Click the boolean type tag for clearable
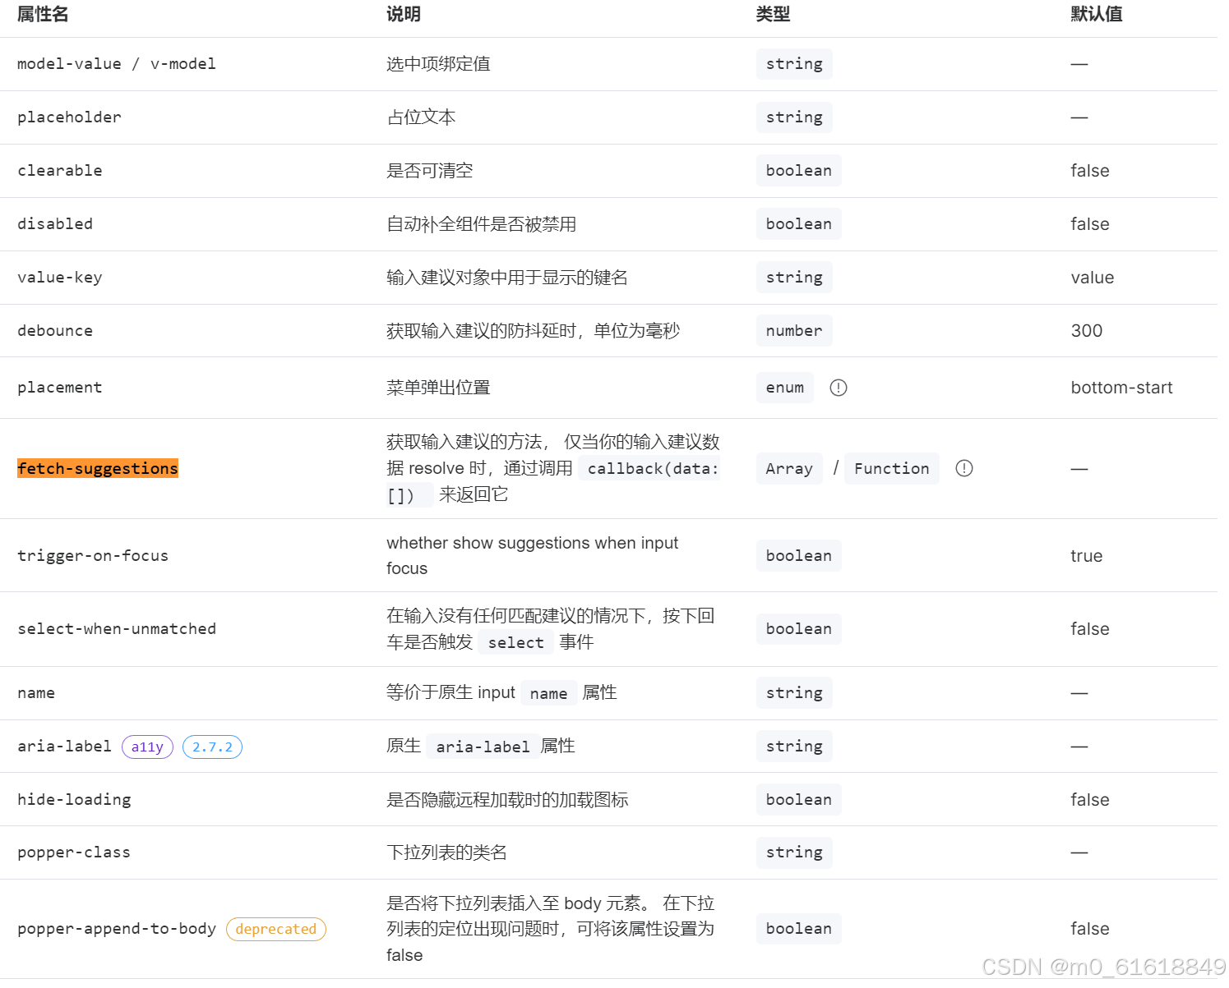Viewport: 1229px width, 988px height. (x=798, y=170)
